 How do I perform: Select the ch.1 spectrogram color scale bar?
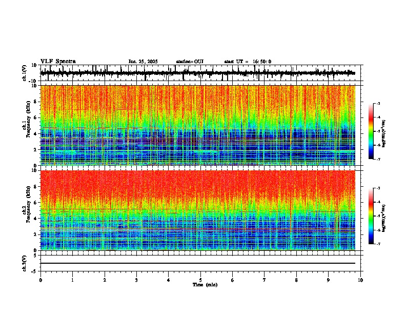click(371, 131)
